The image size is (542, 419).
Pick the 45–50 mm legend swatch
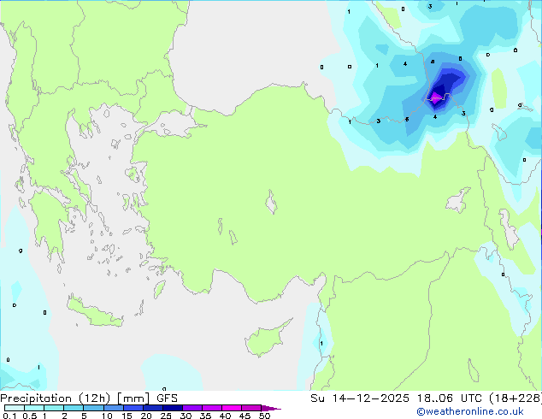(251, 408)
